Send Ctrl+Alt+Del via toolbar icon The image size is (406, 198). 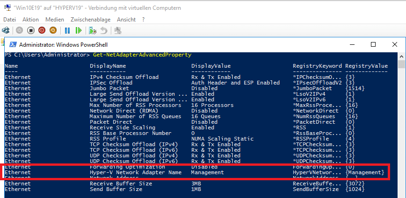[6, 30]
